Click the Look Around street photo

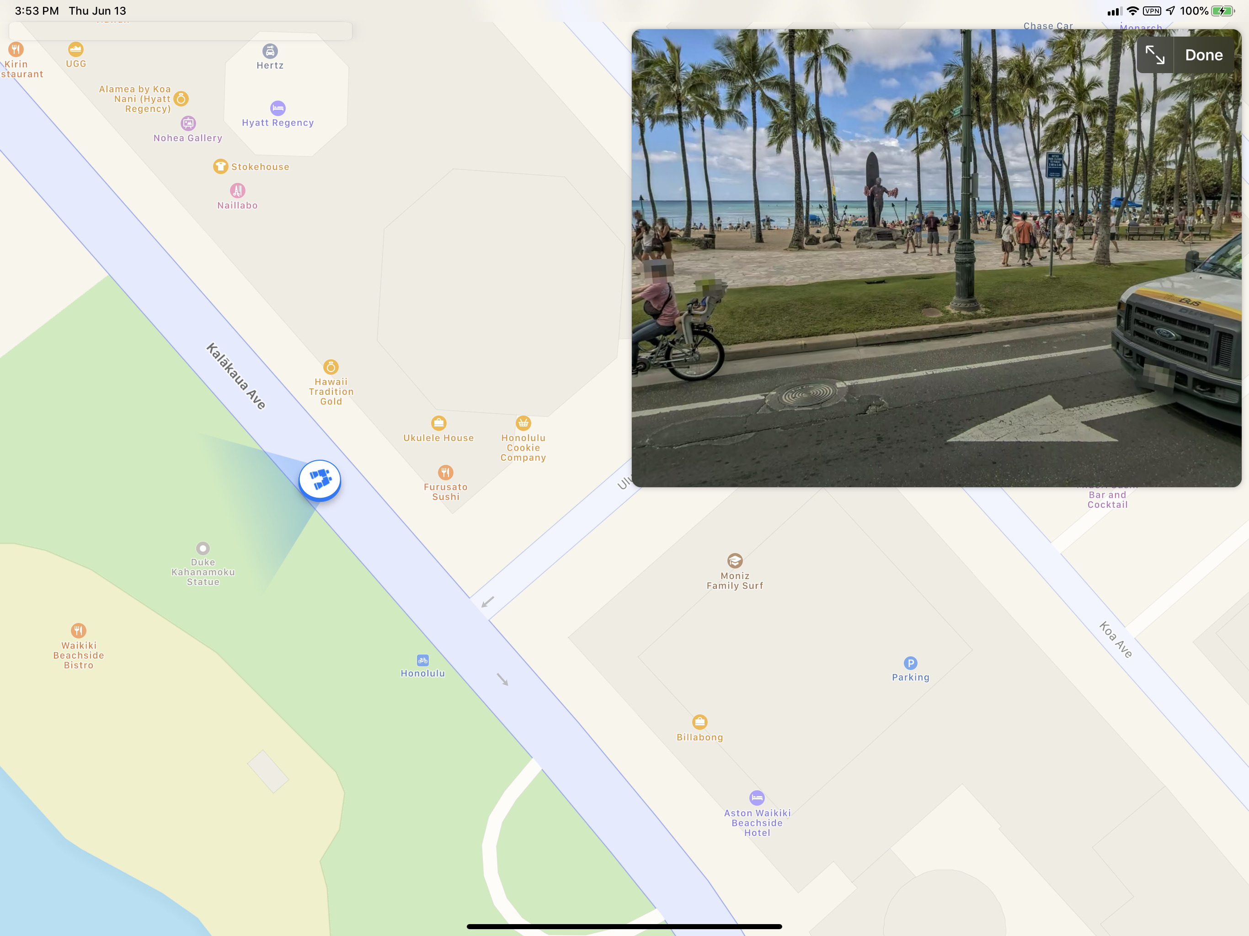[936, 258]
